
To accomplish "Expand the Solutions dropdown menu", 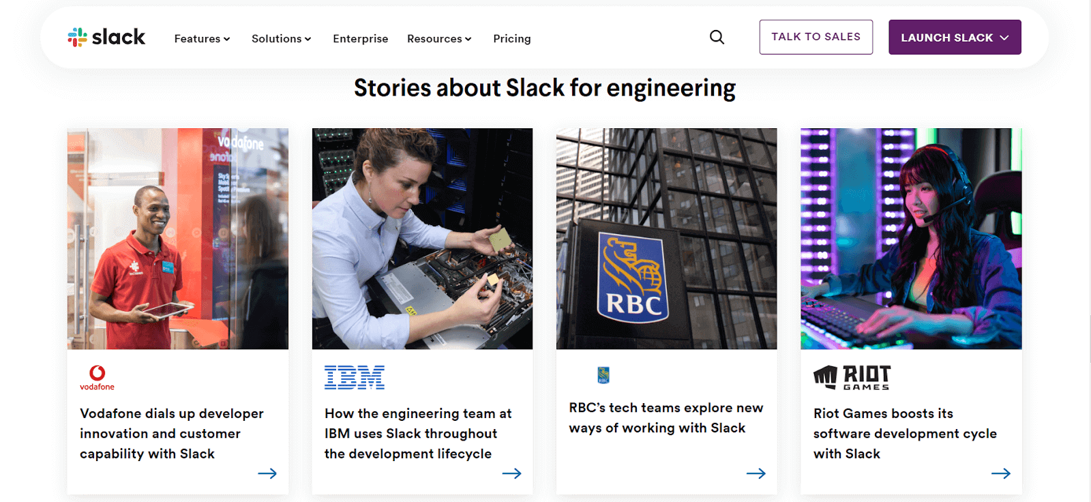I will [x=281, y=39].
